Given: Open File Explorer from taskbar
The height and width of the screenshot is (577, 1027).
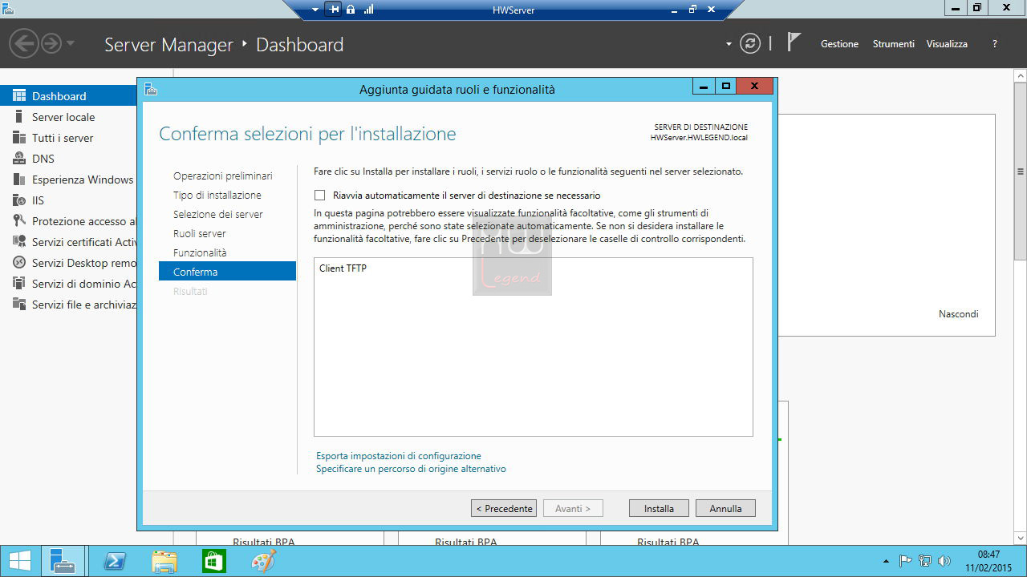Looking at the screenshot, I should pyautogui.click(x=164, y=562).
